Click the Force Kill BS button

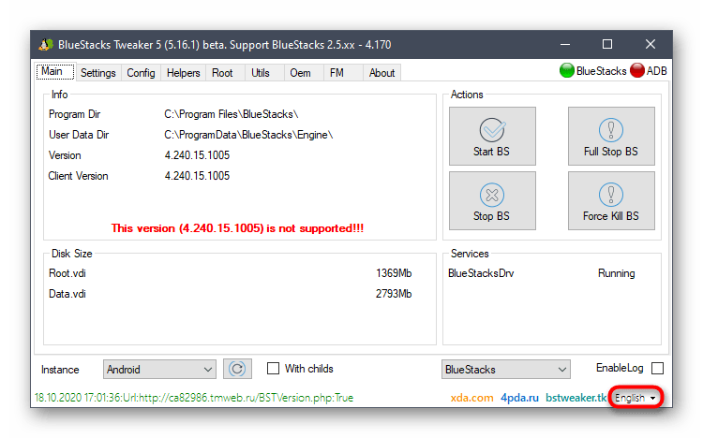[x=611, y=200]
